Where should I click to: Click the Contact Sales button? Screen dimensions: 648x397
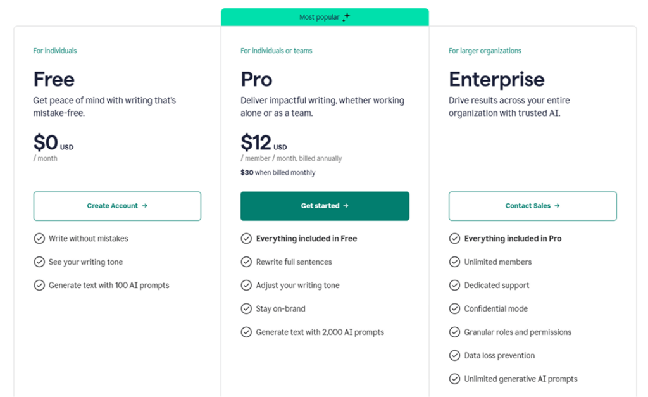pyautogui.click(x=532, y=206)
